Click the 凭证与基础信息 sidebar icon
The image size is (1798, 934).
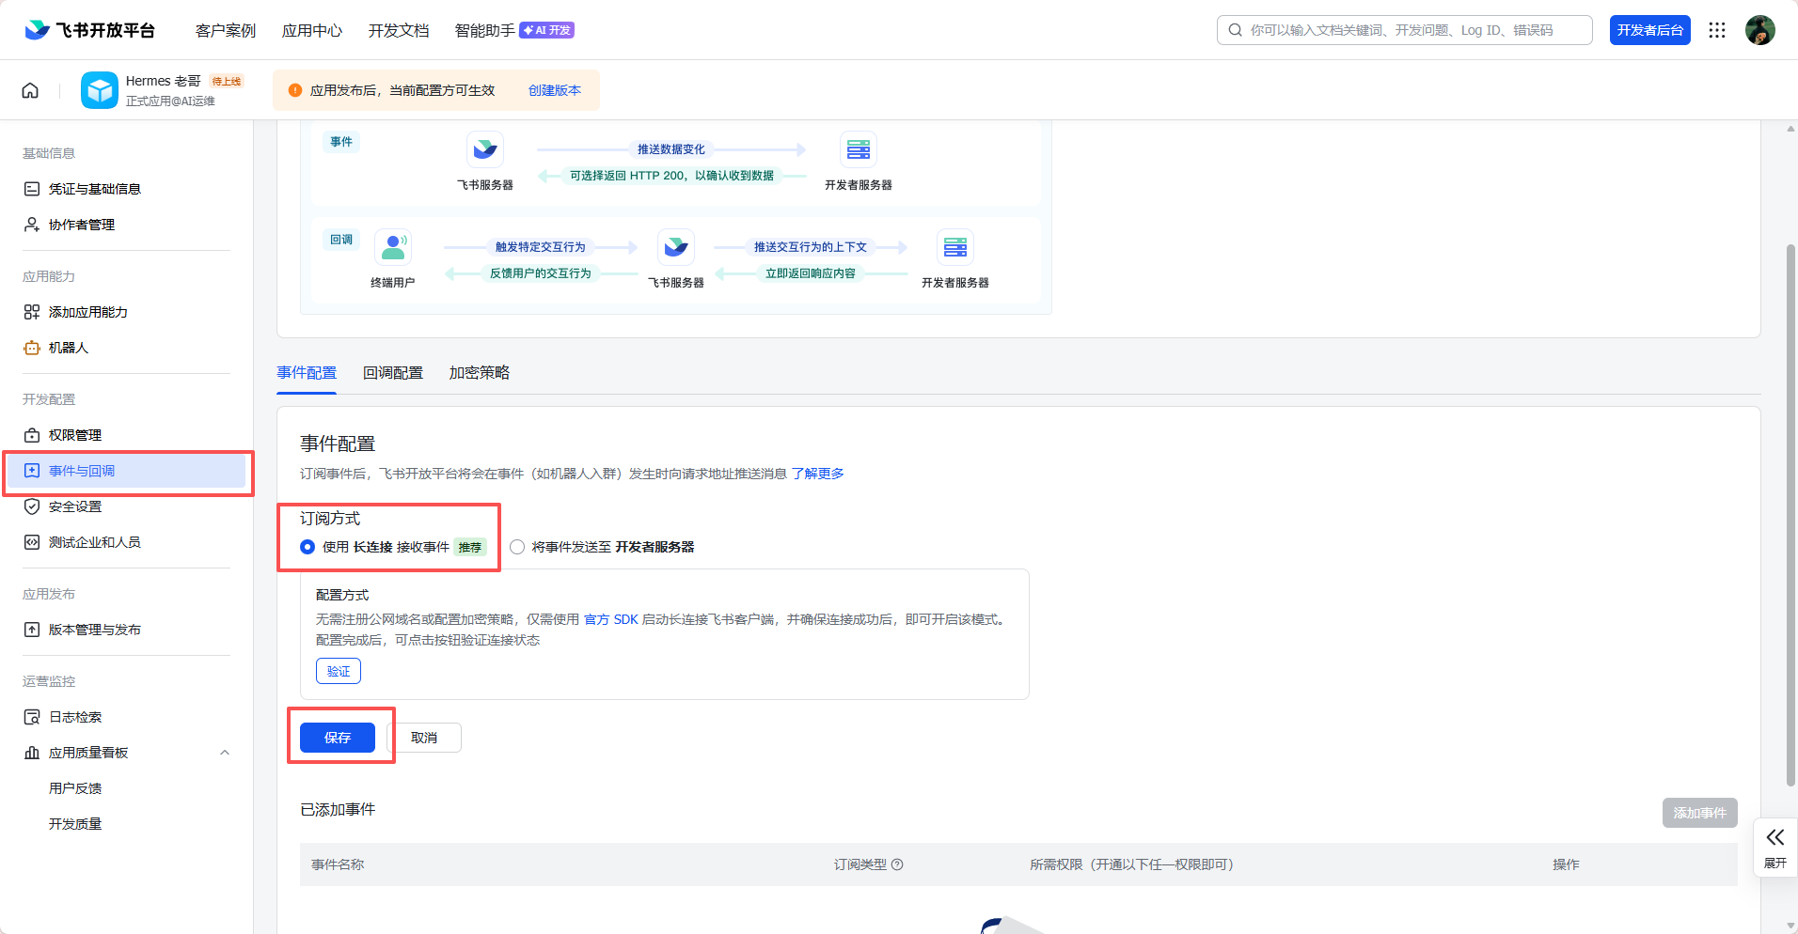(32, 189)
